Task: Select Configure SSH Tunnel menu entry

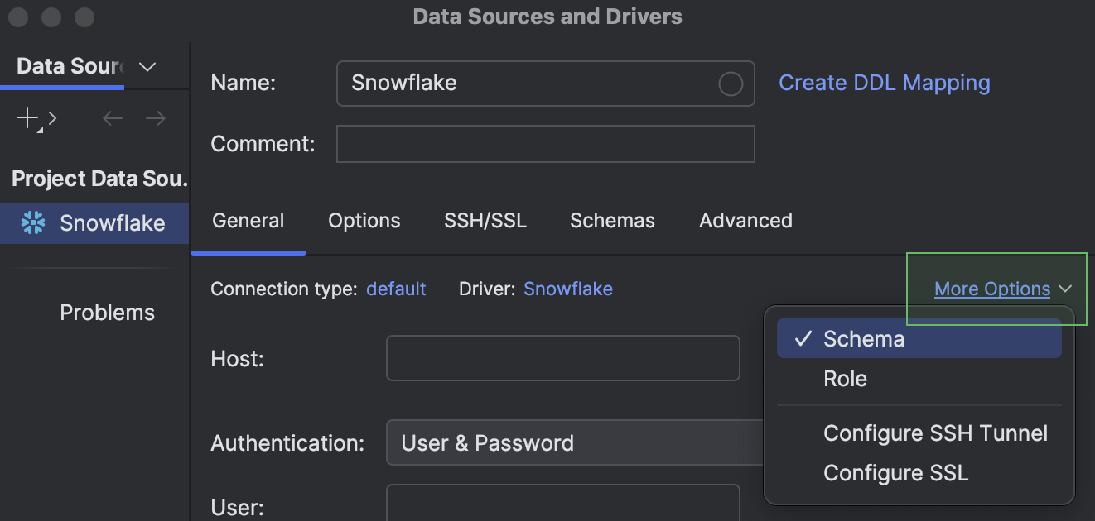Action: click(x=935, y=433)
